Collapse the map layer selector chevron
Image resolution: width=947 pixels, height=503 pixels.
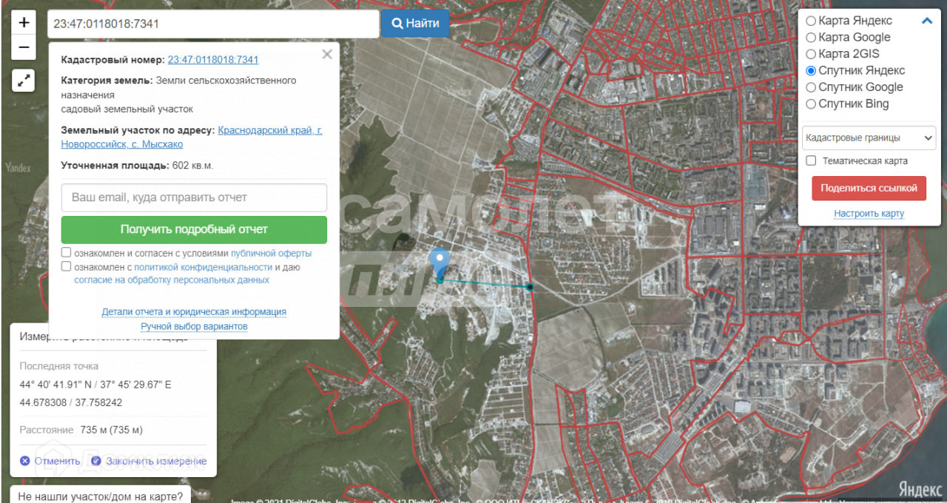coord(927,21)
